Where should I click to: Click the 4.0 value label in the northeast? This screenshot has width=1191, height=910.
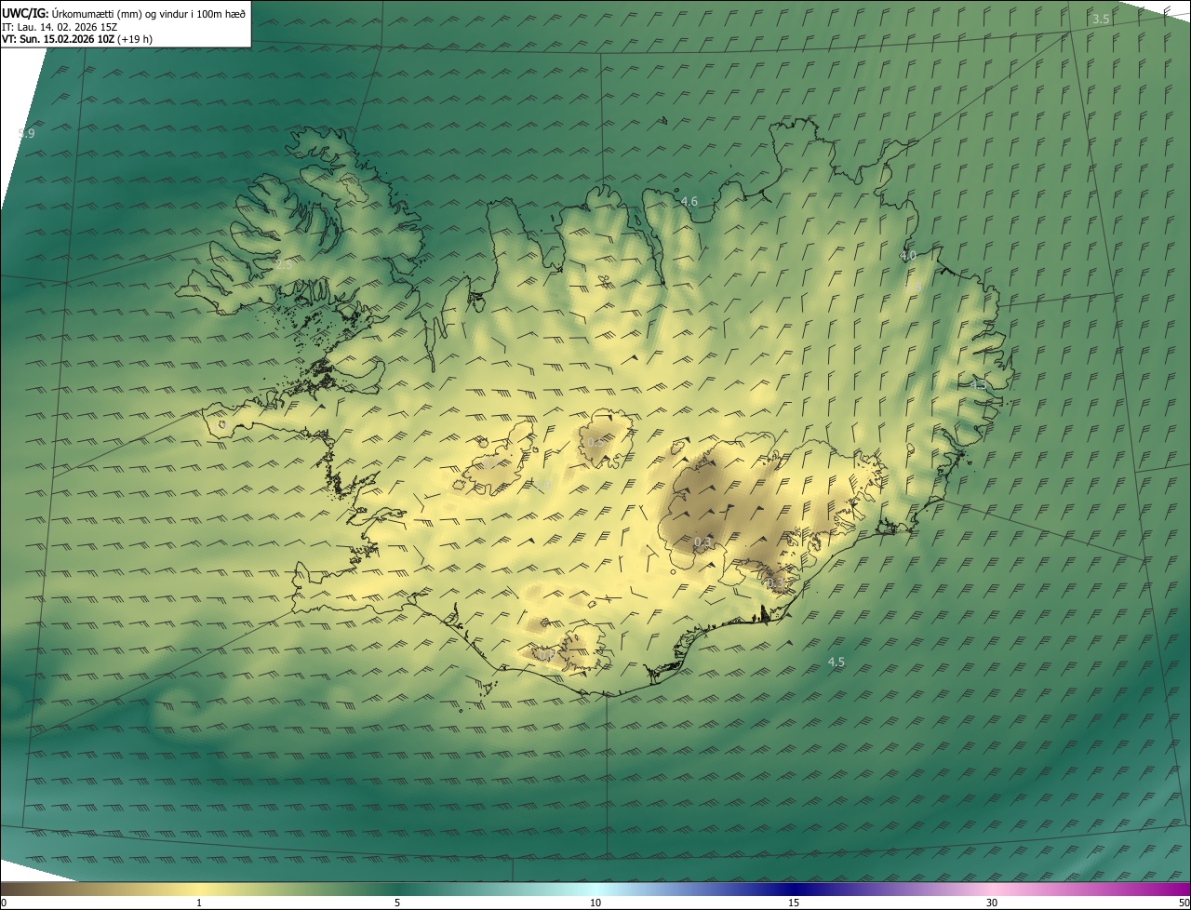pos(908,255)
